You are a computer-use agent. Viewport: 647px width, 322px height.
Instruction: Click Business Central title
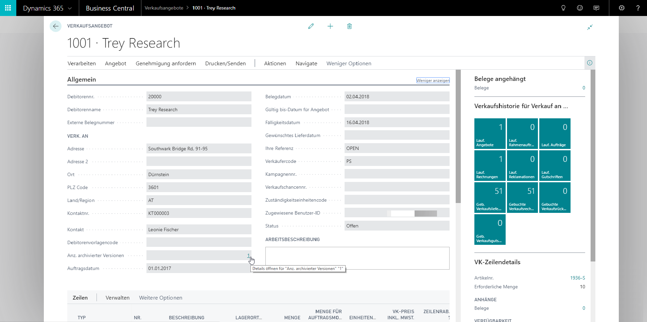pyautogui.click(x=110, y=8)
